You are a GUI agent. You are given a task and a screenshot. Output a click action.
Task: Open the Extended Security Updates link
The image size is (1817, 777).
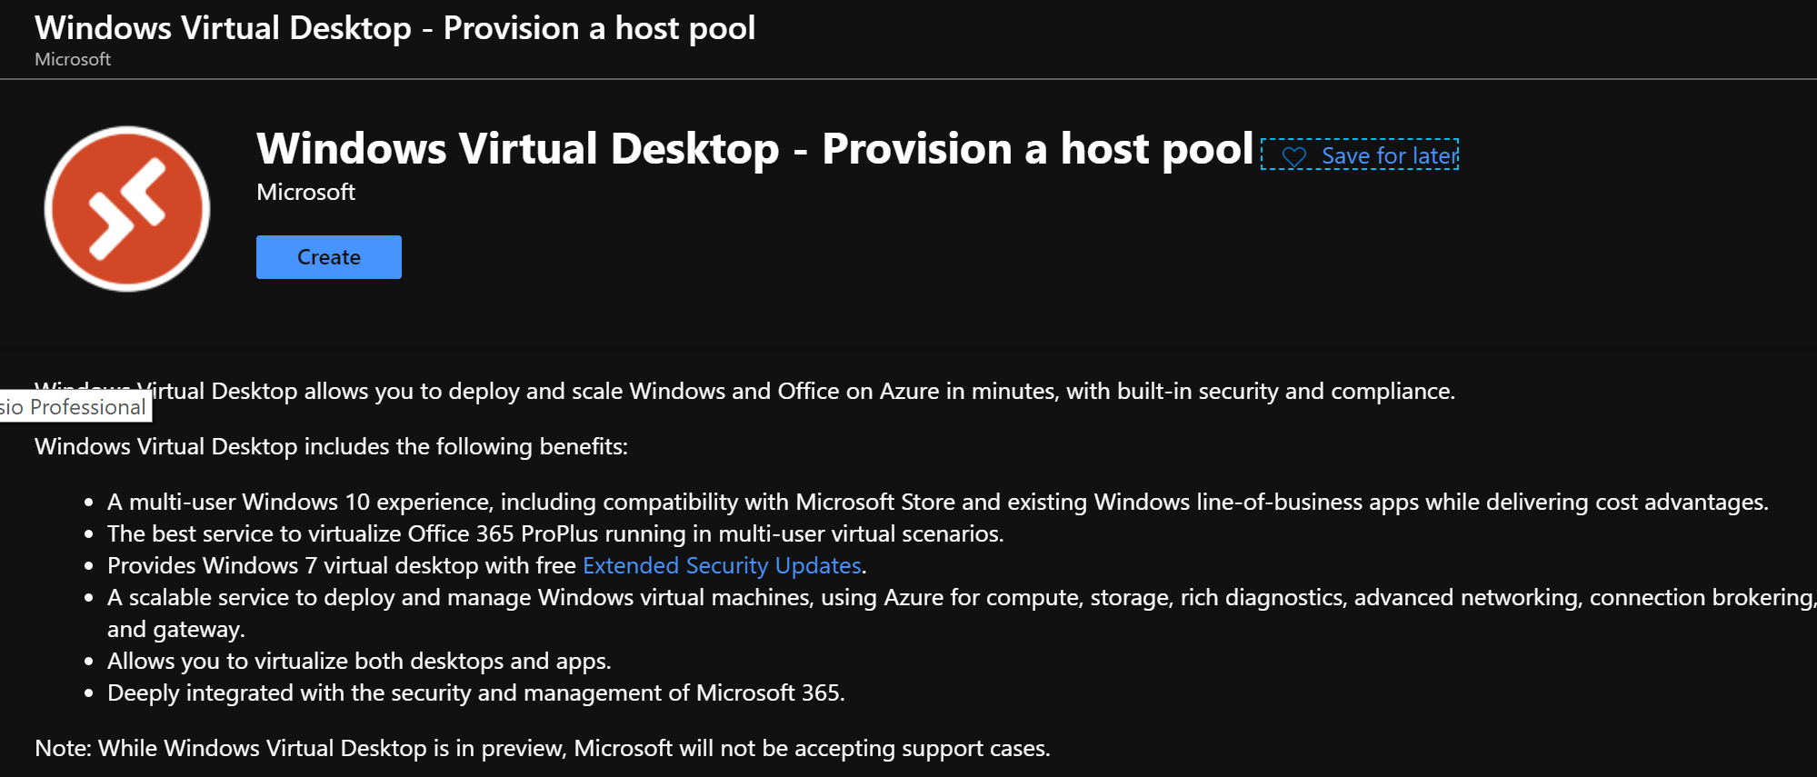(x=722, y=565)
